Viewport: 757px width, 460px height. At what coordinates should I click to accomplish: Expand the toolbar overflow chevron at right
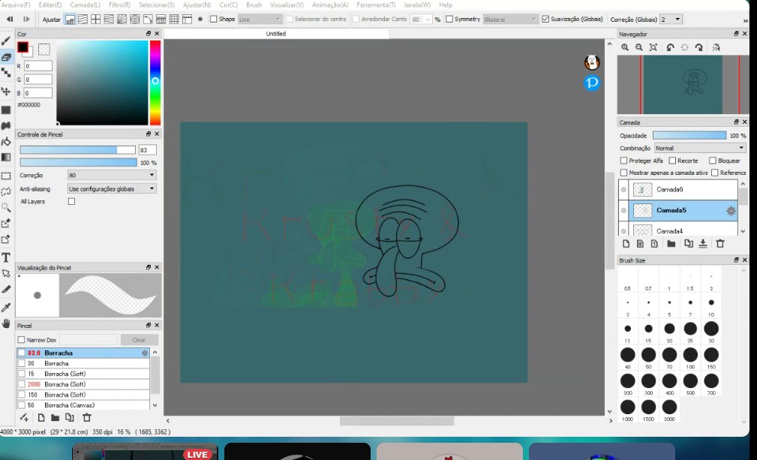[746, 20]
